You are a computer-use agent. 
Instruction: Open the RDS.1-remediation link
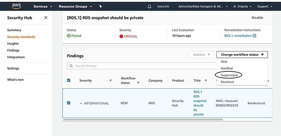(x=238, y=36)
